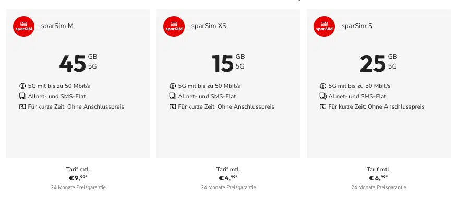
Task: Click the red sparSIM logo on sparSim XS
Action: pos(174,26)
